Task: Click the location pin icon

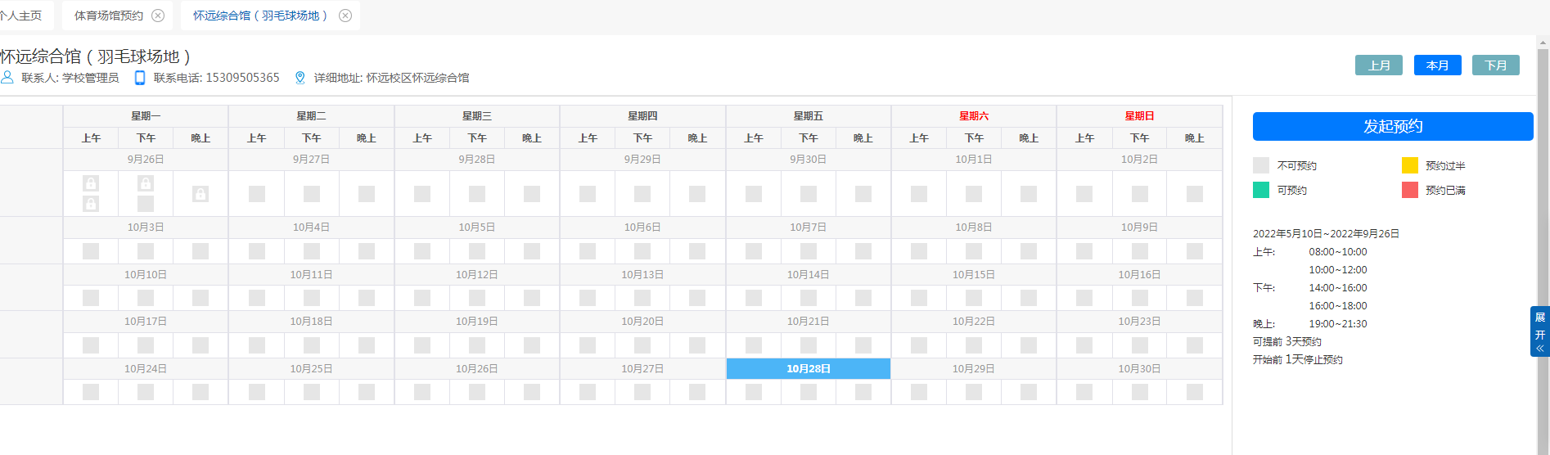Action: click(300, 78)
